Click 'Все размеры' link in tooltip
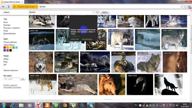Image resolution: width=192 pixels, height=108 pixels. click(x=87, y=39)
